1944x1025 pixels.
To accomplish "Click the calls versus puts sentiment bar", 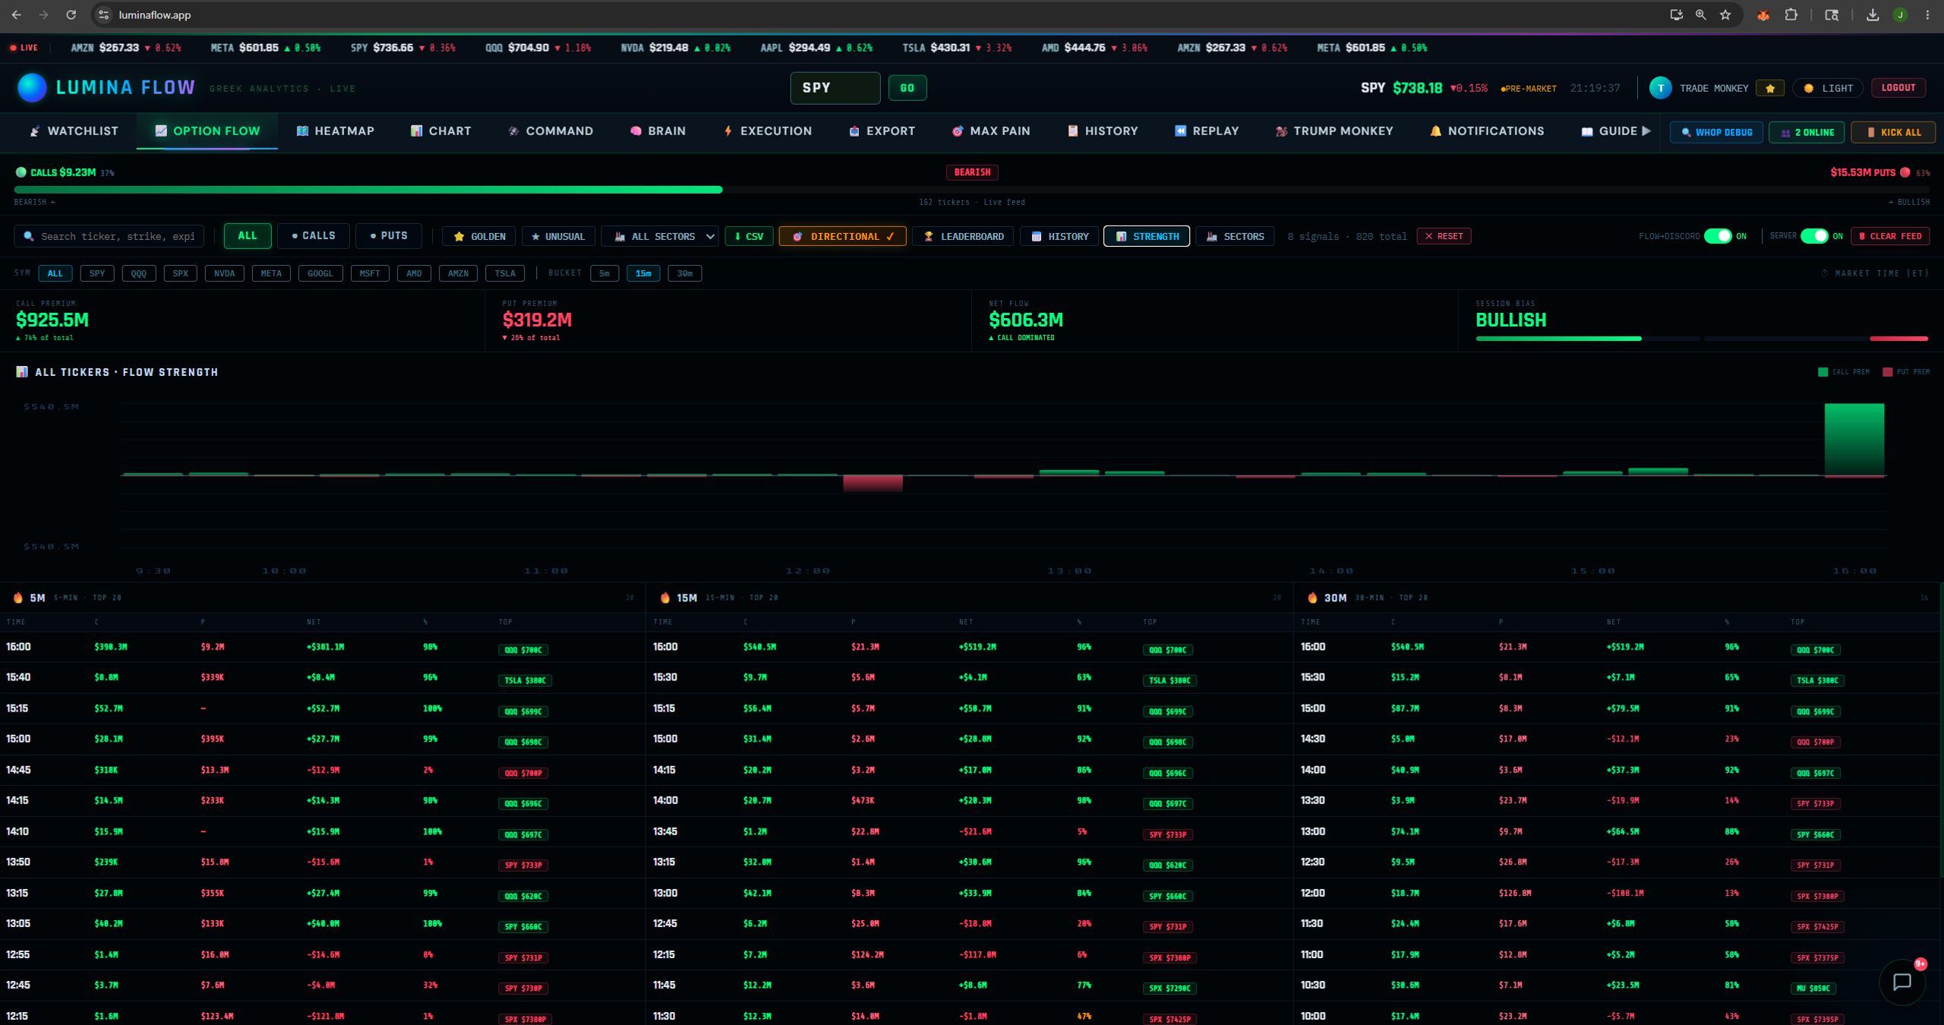I will tap(972, 190).
